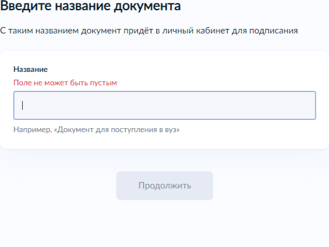This screenshot has height=247, width=329.
Task: Click the Название text input field
Action: [165, 105]
